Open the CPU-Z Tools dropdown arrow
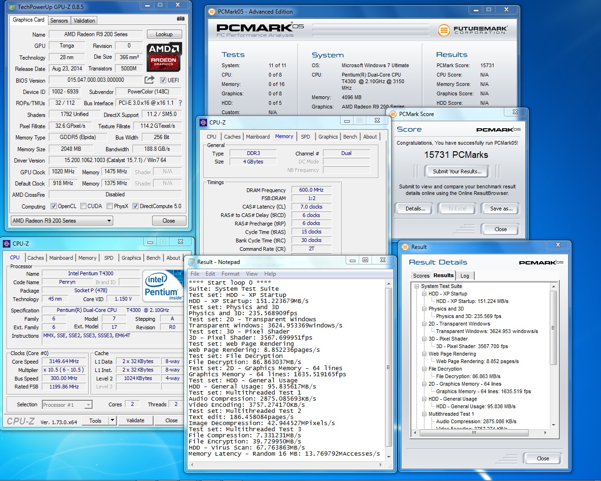 pyautogui.click(x=113, y=420)
